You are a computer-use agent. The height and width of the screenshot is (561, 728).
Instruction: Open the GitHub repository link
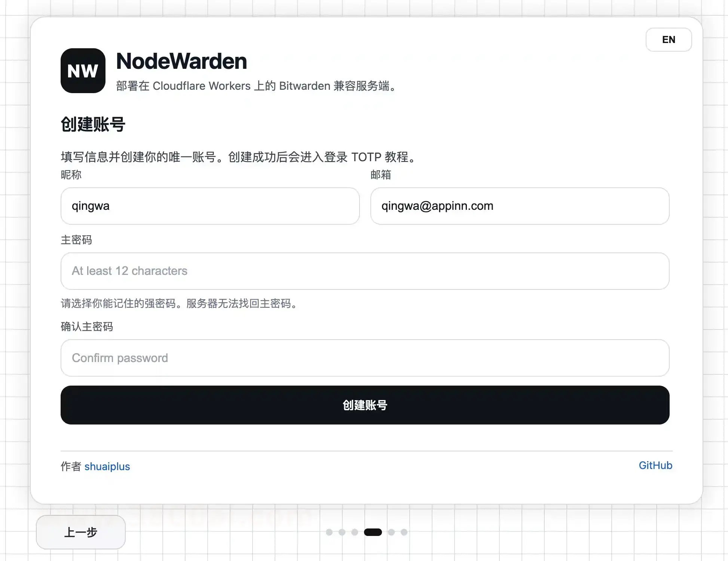[655, 466]
